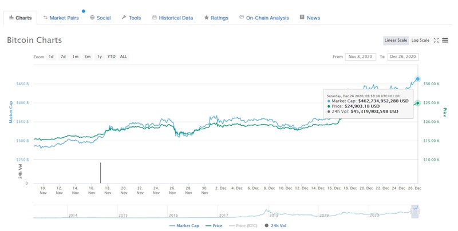
Task: Click the fullscreen expand icon
Action: [436, 41]
